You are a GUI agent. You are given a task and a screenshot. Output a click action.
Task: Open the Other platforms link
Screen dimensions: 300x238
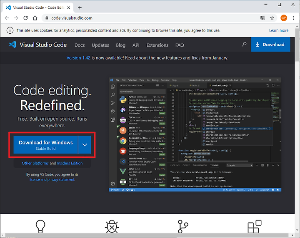(35, 164)
